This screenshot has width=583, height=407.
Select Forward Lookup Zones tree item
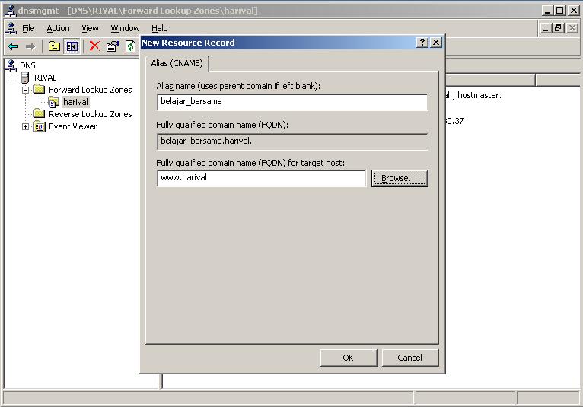[x=91, y=90]
